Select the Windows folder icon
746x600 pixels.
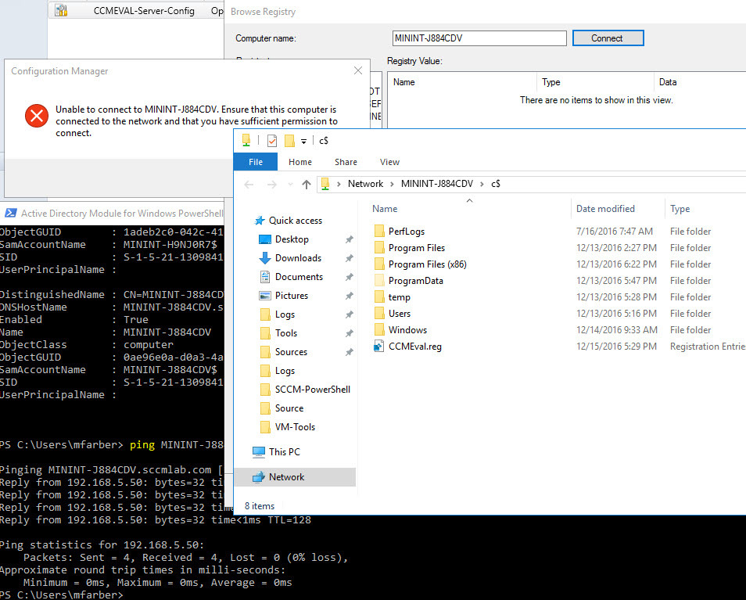(x=379, y=330)
